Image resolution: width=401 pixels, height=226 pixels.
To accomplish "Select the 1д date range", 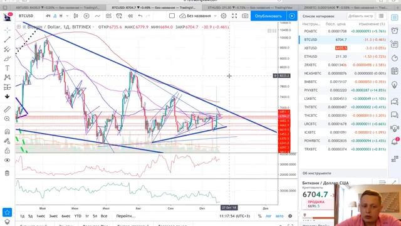I will pos(23,216).
